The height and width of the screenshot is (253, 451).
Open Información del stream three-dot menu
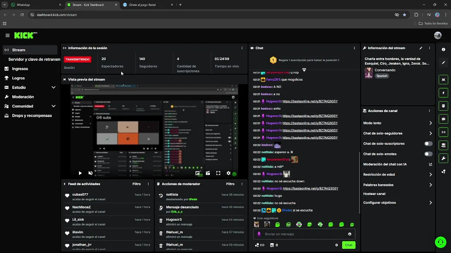pos(429,48)
